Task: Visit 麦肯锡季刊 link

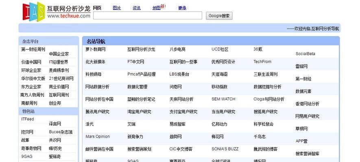Action: [59, 70]
